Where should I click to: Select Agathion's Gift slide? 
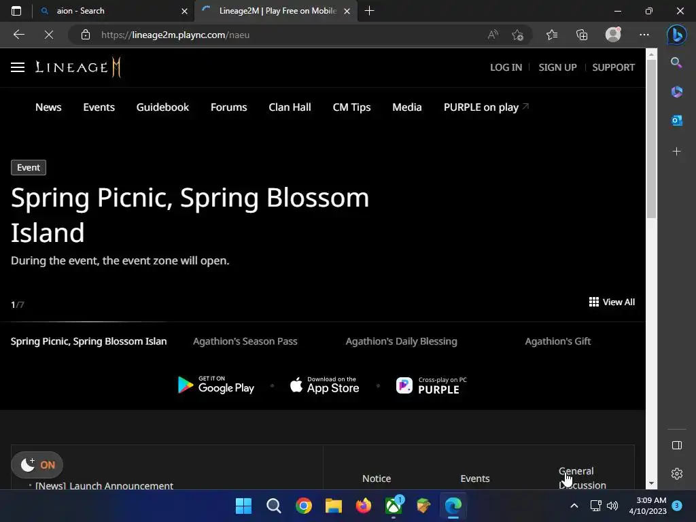[x=558, y=341]
